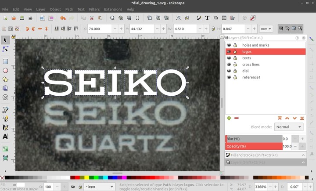Select the Text tool in toolbox
Viewport: 316px width, 191px height.
[5, 137]
